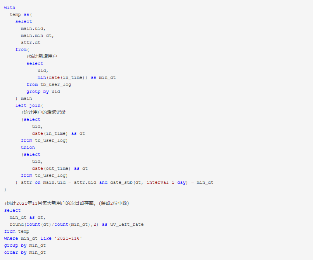Click the "date(out_time) as dt" line
This screenshot has height=260, width=313.
[60, 168]
